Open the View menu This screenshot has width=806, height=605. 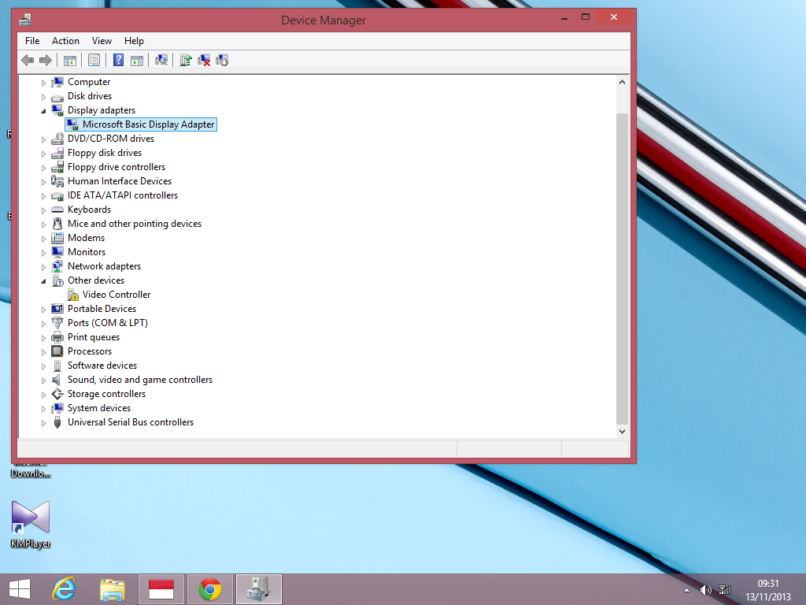[102, 41]
